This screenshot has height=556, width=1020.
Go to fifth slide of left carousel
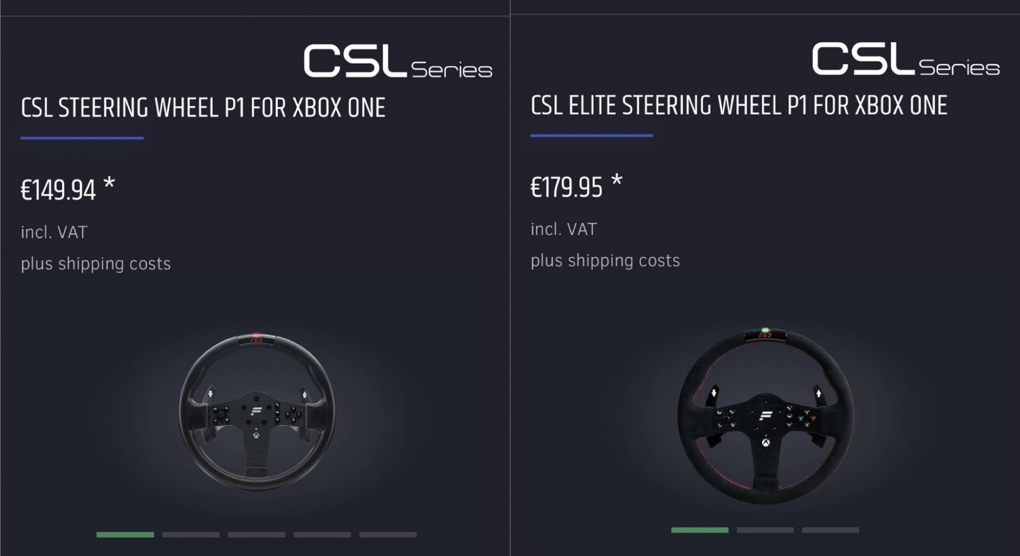388,535
